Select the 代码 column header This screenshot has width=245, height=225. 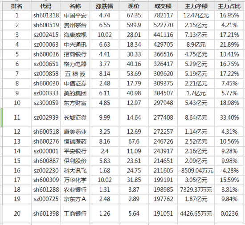pos(46,6)
